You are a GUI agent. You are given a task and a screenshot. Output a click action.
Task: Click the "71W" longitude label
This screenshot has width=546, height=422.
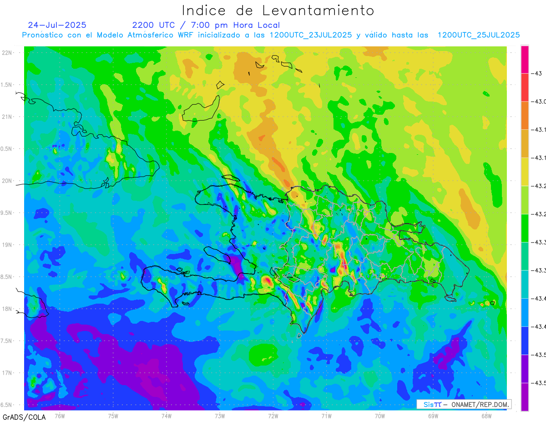click(326, 416)
